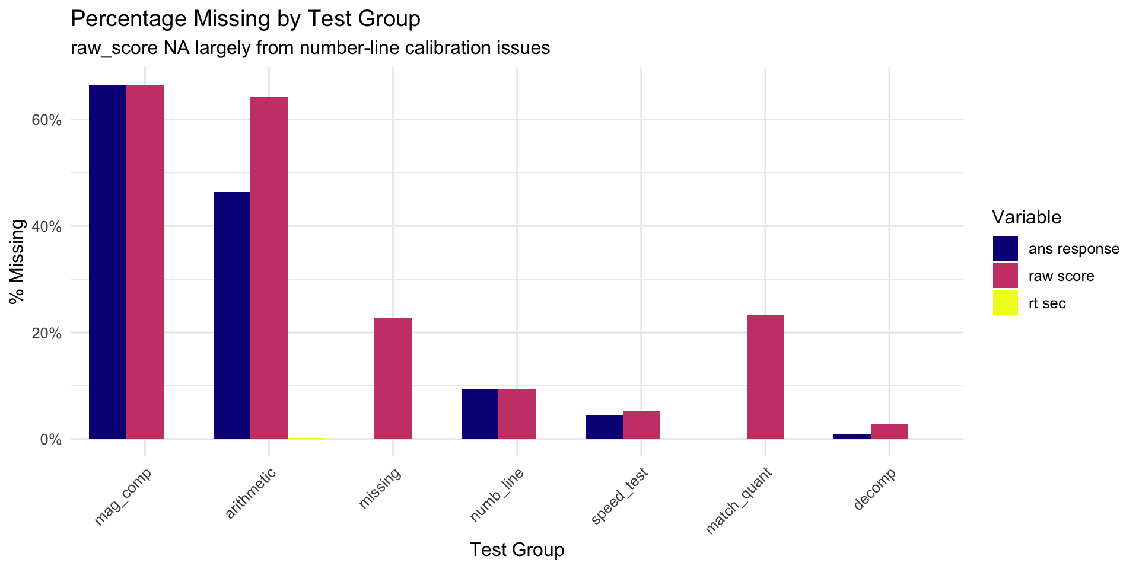1139x569 pixels.
Task: Click the navy ans response legend swatch
Action: point(1005,248)
